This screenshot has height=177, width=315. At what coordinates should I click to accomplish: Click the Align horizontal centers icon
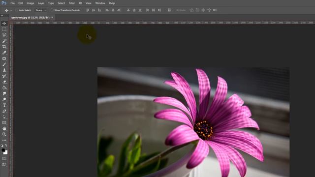113,10
